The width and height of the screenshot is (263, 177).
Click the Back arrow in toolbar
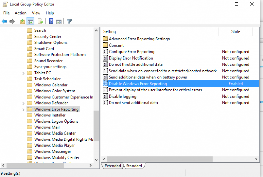click(4, 22)
